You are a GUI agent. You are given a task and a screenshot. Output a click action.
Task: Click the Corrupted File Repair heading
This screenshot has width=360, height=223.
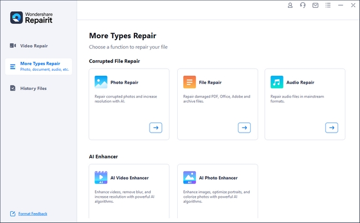click(x=114, y=61)
